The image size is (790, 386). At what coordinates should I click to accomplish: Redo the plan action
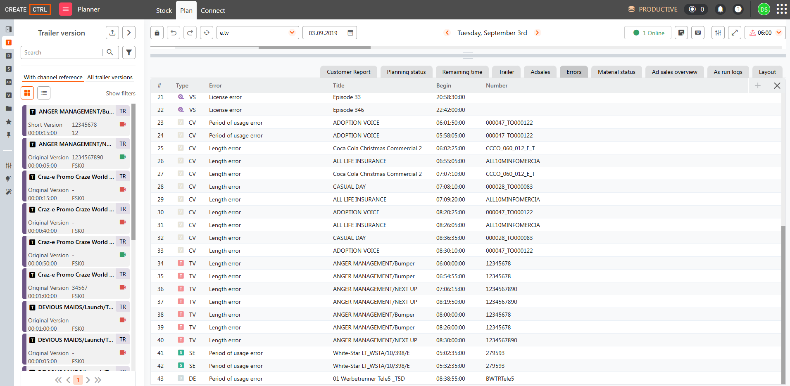click(x=190, y=33)
